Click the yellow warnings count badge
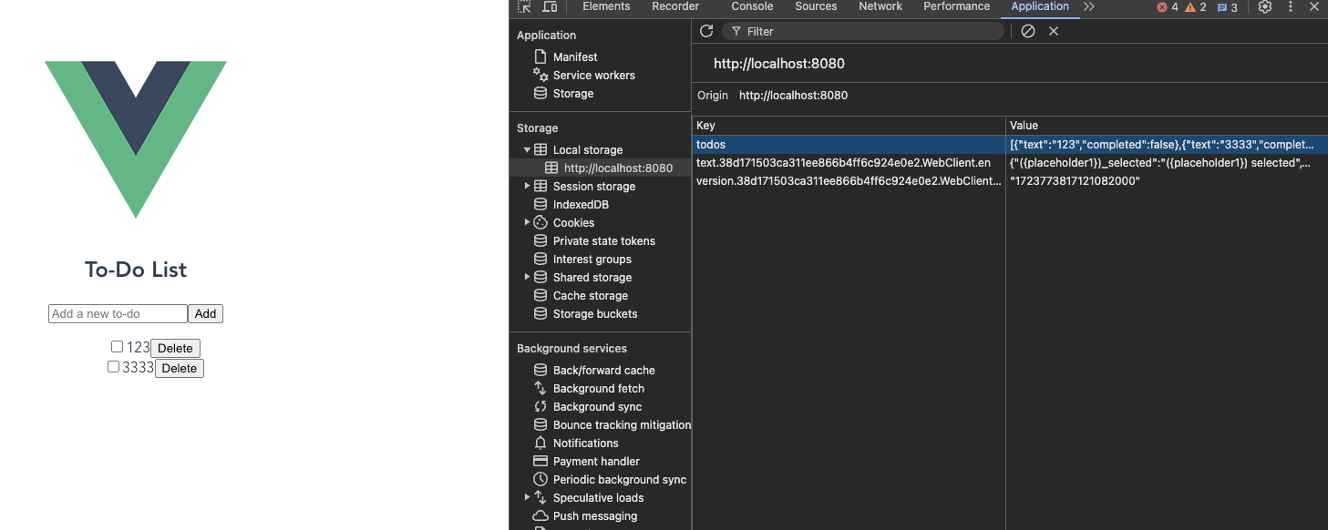The width and height of the screenshot is (1328, 530). [1196, 7]
